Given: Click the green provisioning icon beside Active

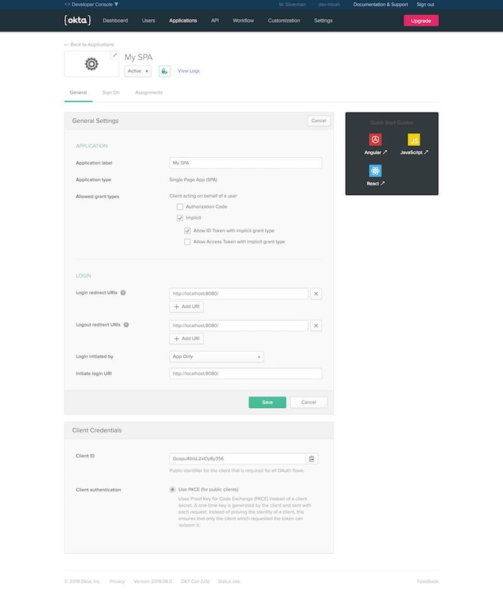Looking at the screenshot, I should coord(164,71).
